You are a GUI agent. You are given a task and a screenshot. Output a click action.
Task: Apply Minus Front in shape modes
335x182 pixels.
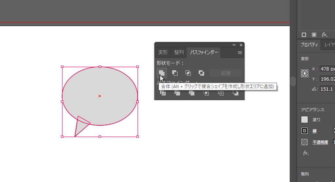[x=175, y=73]
